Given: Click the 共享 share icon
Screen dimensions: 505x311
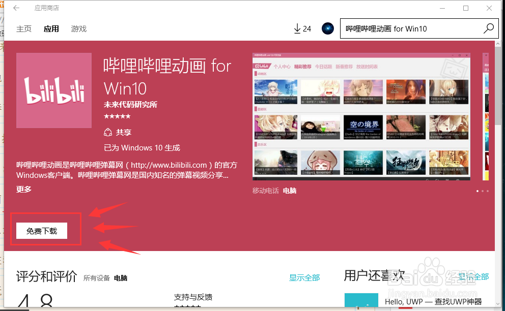Looking at the screenshot, I should [107, 132].
